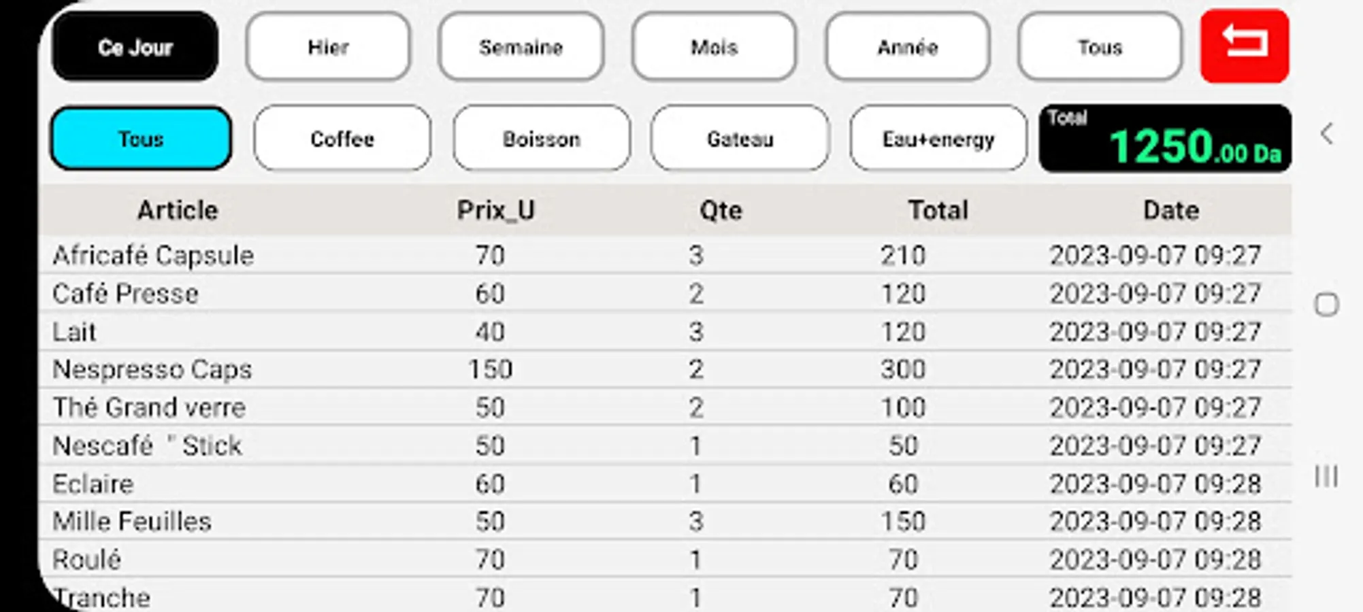Show only Gateau category items
This screenshot has height=612, width=1363.
(740, 139)
